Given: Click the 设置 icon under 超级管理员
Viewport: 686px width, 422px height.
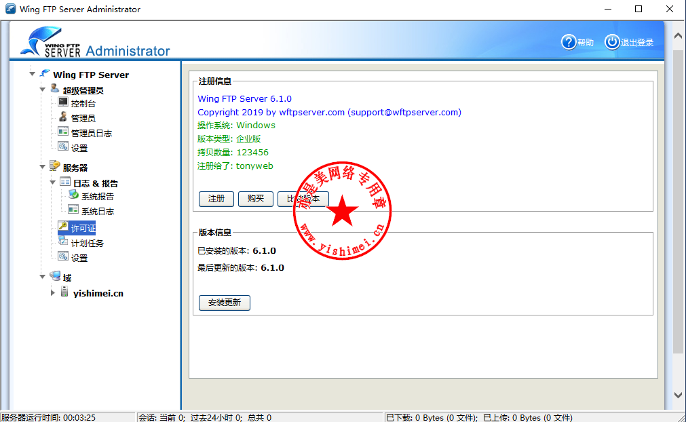Looking at the screenshot, I should pos(63,147).
